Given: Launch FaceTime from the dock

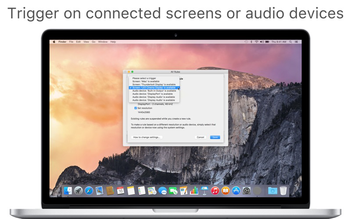Looking at the screenshot, I should click(173, 191).
